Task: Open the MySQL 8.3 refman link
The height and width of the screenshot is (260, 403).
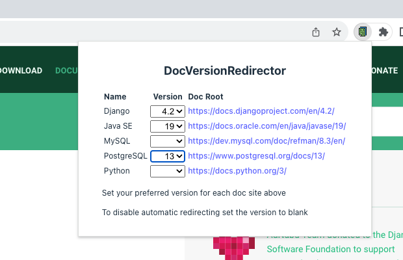Action: (266, 141)
